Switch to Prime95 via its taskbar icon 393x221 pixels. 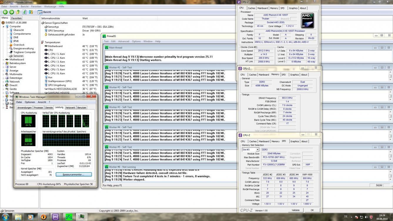(69, 217)
